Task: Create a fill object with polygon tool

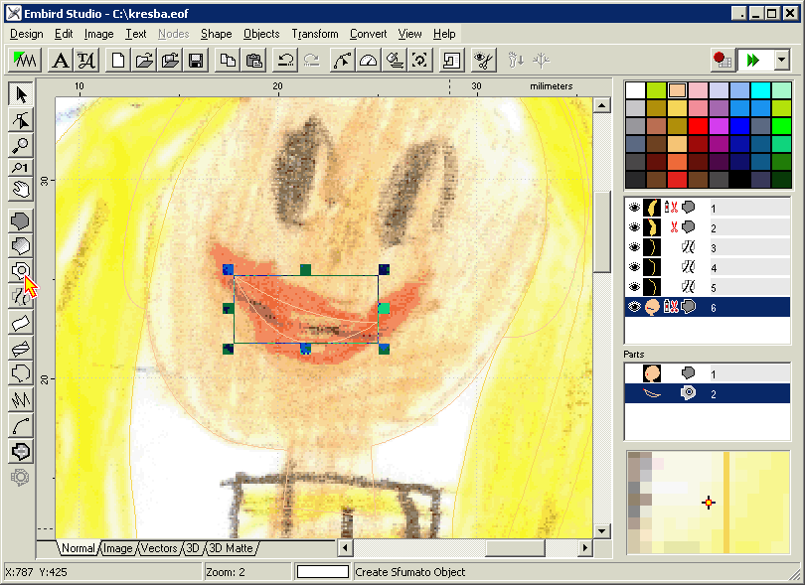Action: pyautogui.click(x=21, y=221)
